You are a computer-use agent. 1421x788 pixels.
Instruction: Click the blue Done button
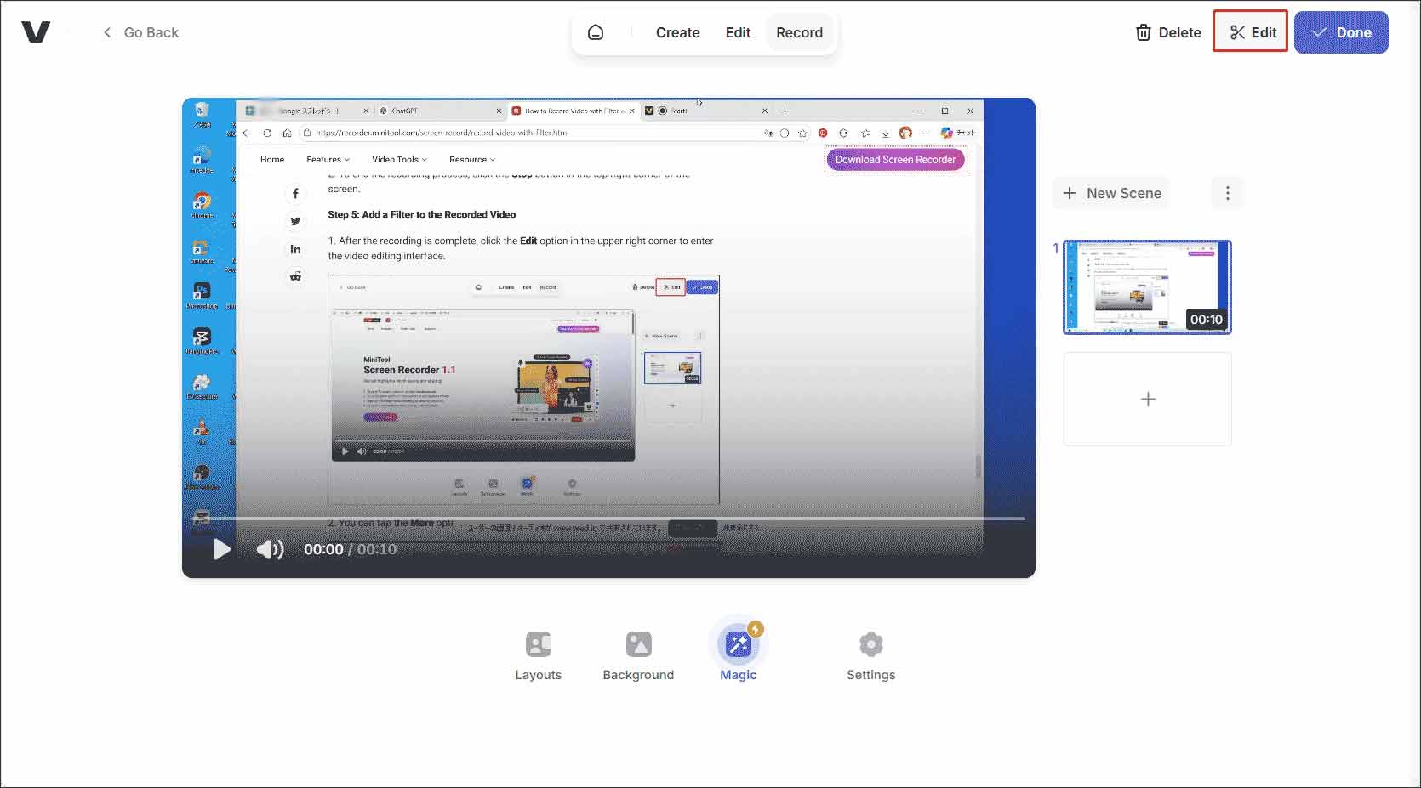click(1341, 32)
